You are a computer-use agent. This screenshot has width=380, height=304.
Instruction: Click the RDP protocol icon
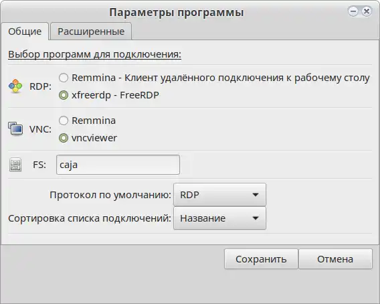15,86
